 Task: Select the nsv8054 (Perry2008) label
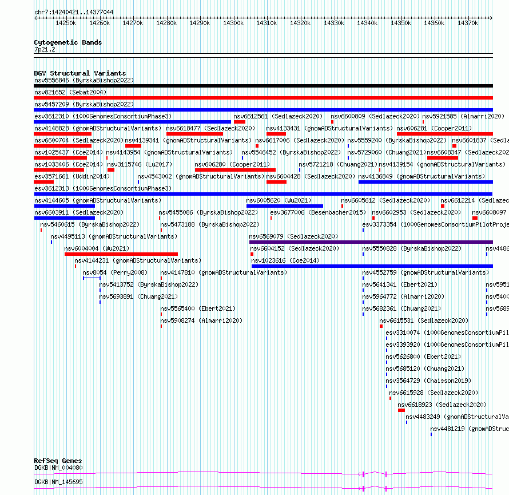115,272
